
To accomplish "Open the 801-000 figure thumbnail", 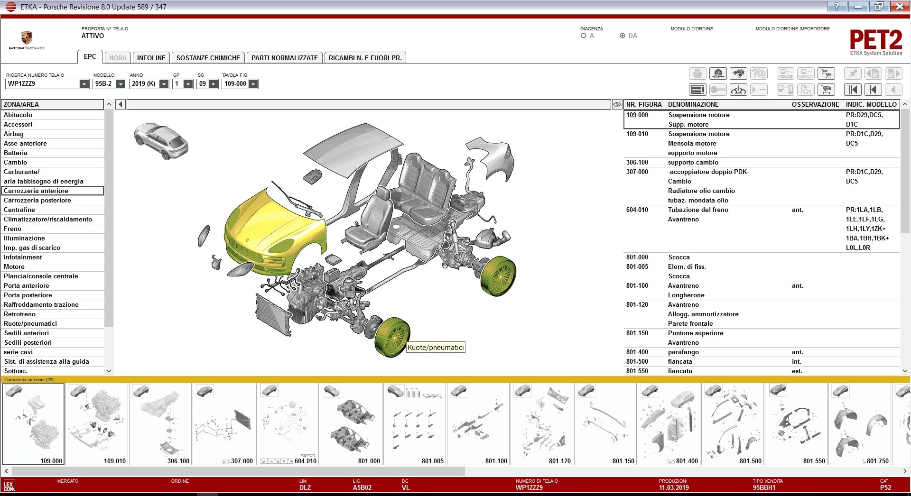I will 351,424.
